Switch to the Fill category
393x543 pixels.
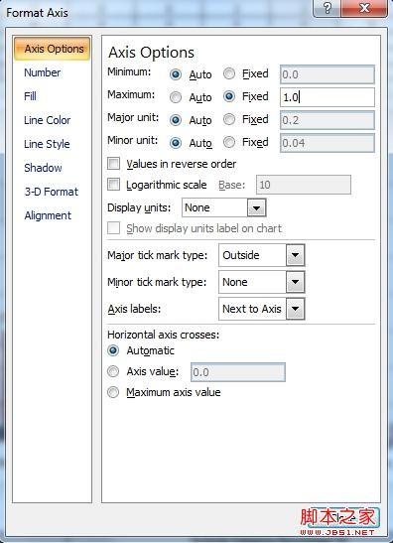pyautogui.click(x=30, y=96)
